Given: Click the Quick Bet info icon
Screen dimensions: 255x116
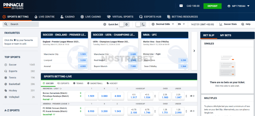Looking at the screenshot, I should tap(105, 24).
